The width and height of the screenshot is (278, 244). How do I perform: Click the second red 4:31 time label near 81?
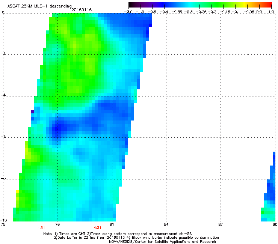[98, 228]
